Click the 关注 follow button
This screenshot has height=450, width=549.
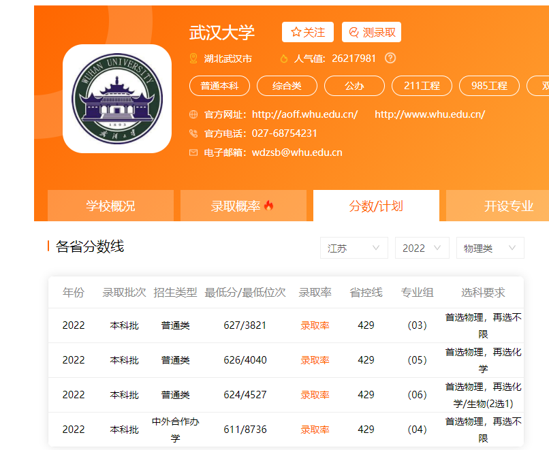click(308, 32)
